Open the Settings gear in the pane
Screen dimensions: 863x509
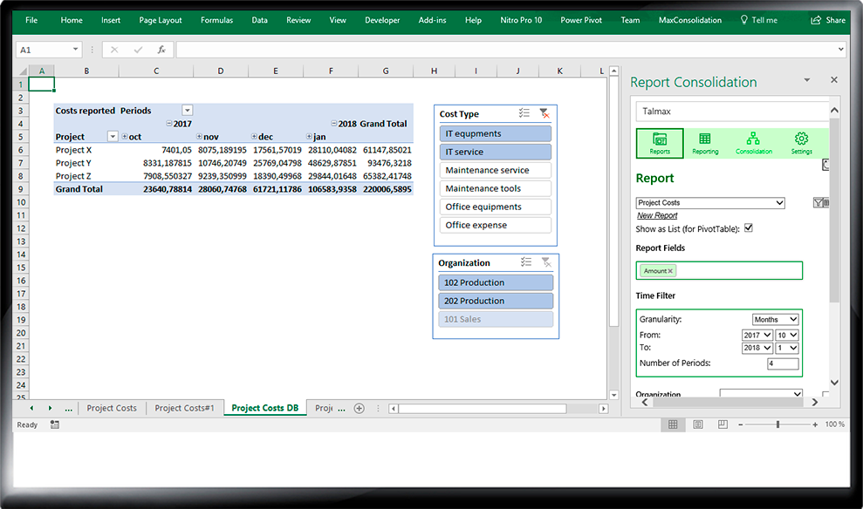tap(801, 142)
